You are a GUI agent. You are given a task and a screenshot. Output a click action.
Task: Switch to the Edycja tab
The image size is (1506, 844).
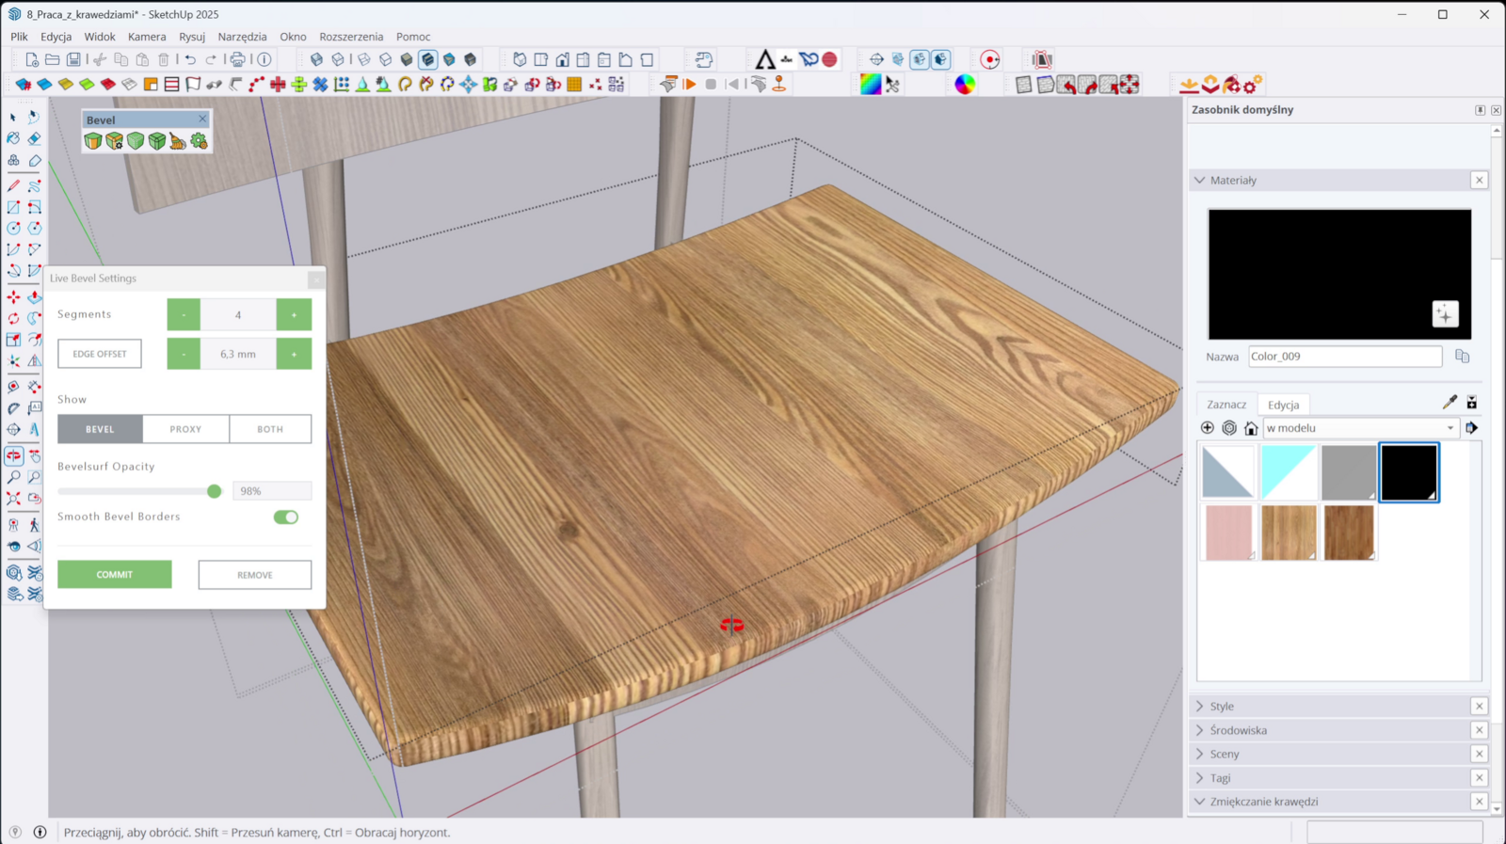(1283, 405)
